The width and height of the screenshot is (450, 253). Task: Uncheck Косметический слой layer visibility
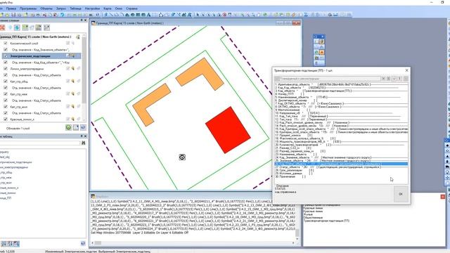6,44
